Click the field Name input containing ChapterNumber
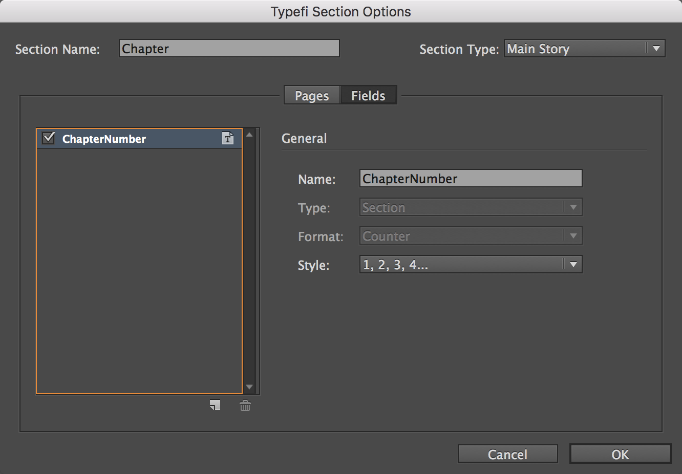 coord(471,179)
